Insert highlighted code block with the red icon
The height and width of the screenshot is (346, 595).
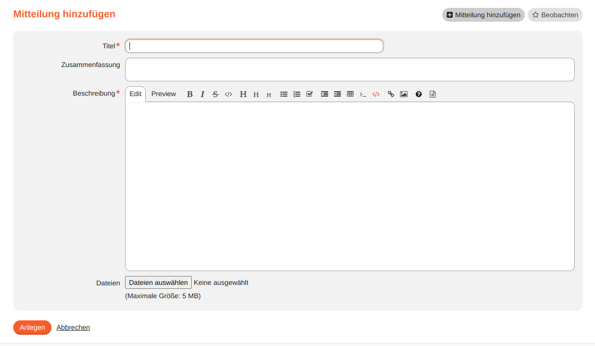376,94
